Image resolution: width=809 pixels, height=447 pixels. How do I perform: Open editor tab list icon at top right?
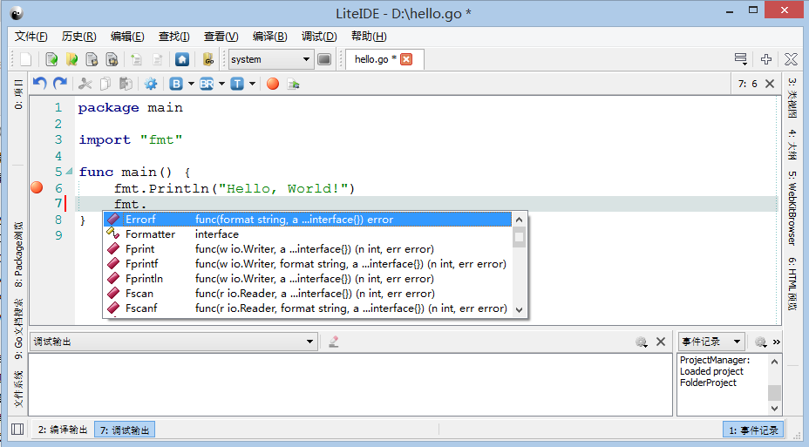tap(741, 59)
